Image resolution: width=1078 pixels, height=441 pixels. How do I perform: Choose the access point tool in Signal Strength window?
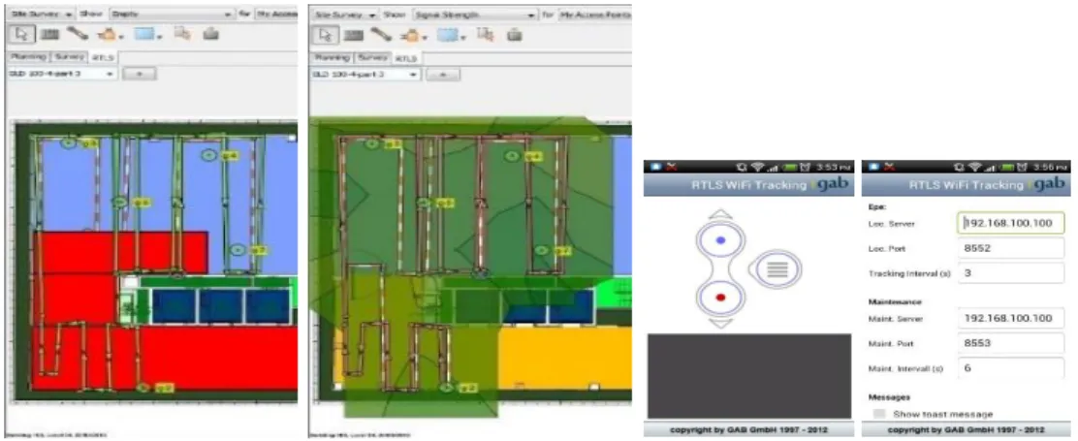click(410, 35)
